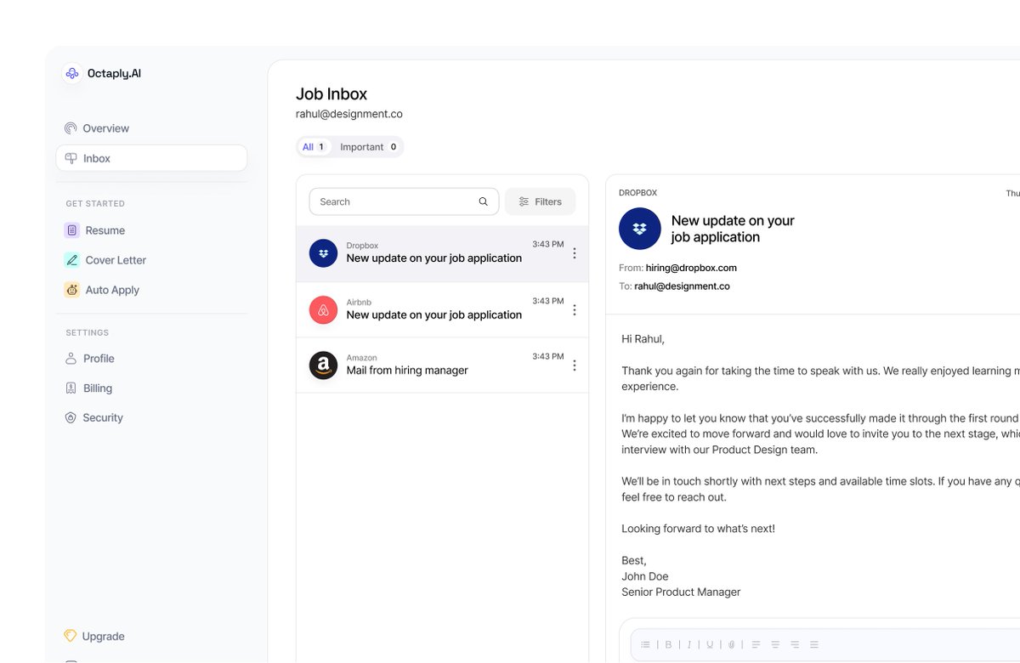Click the Upgrade link
The height and width of the screenshot is (663, 1020).
point(104,636)
